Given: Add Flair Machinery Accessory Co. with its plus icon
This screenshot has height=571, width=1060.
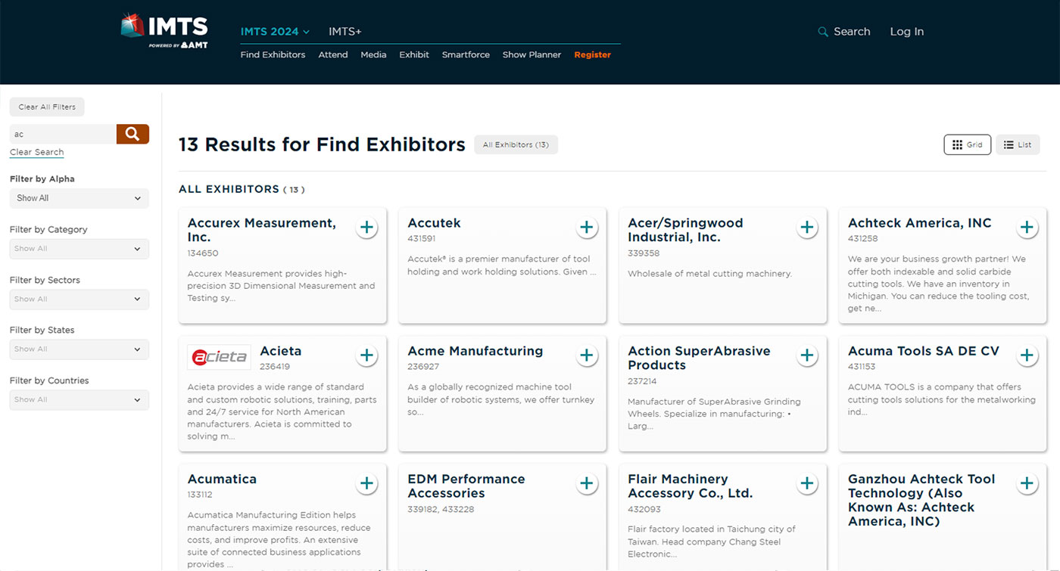Looking at the screenshot, I should 807,483.
